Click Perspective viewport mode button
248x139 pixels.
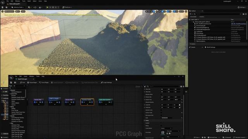coord(9,12)
